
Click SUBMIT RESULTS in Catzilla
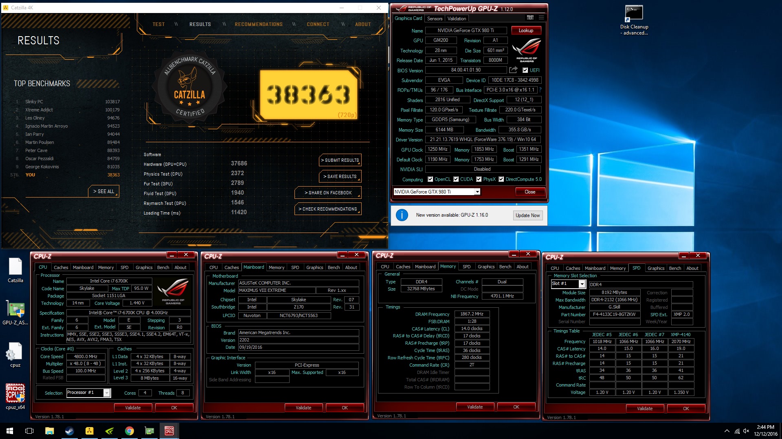[x=340, y=160]
